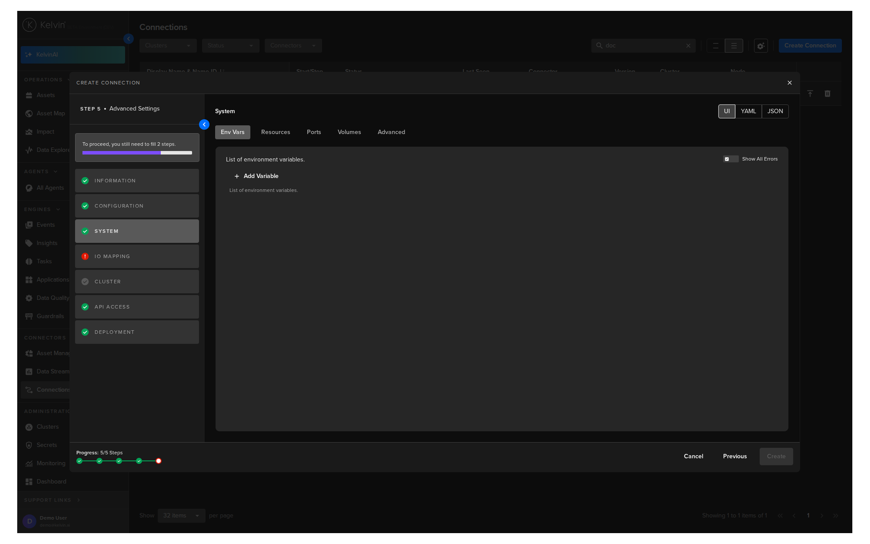The image size is (870, 544).
Task: Click the IO Mapping red error icon
Action: [x=85, y=257]
